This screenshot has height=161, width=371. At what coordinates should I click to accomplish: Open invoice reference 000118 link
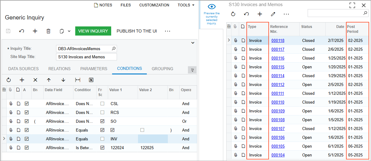(278, 40)
